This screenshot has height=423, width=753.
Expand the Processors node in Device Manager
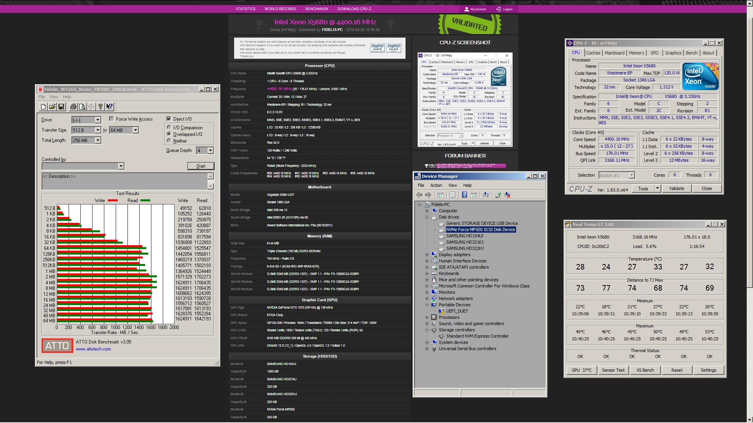[427, 317]
